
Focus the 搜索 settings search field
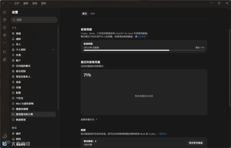34,20
